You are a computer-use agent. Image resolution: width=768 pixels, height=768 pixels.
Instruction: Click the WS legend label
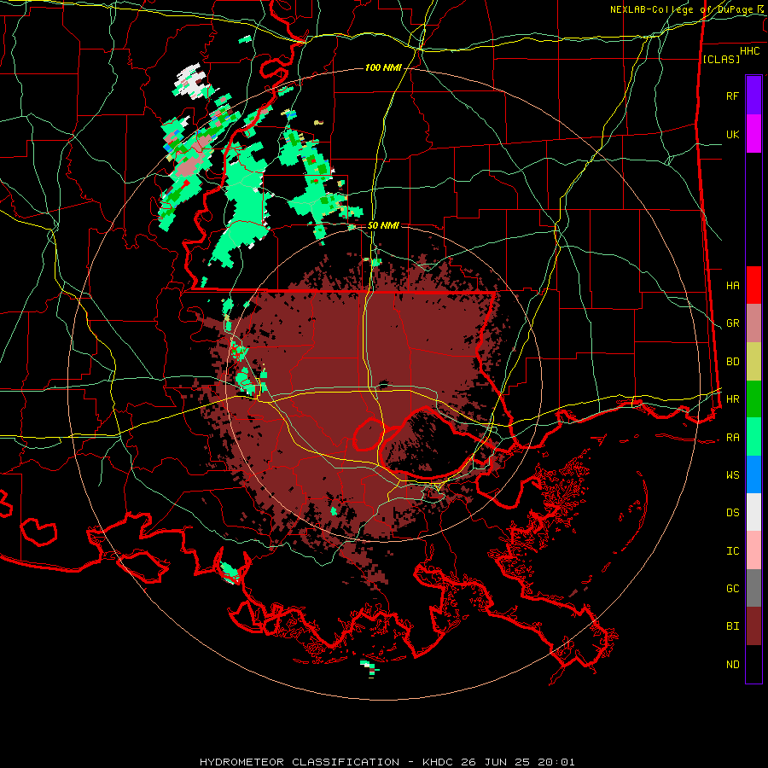click(x=732, y=475)
